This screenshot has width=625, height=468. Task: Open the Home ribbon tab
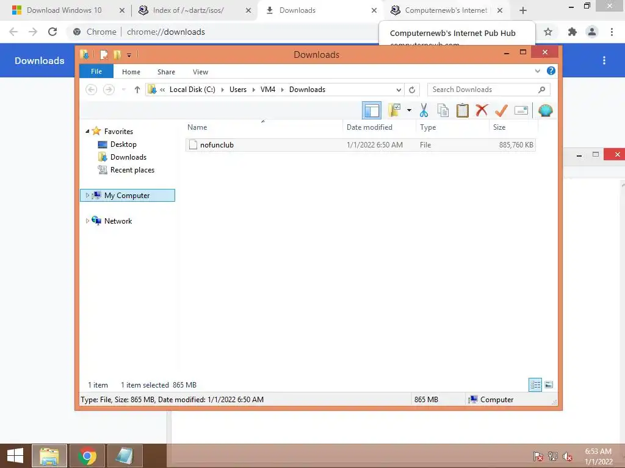click(131, 72)
